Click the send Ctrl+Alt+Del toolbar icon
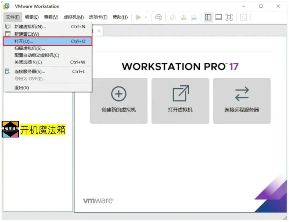The image size is (289, 222). [158, 17]
